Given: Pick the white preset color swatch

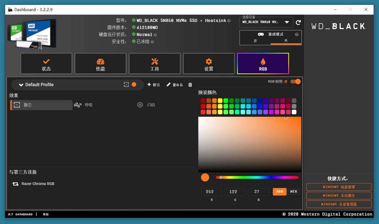Looking at the screenshot, I should point(294,112).
